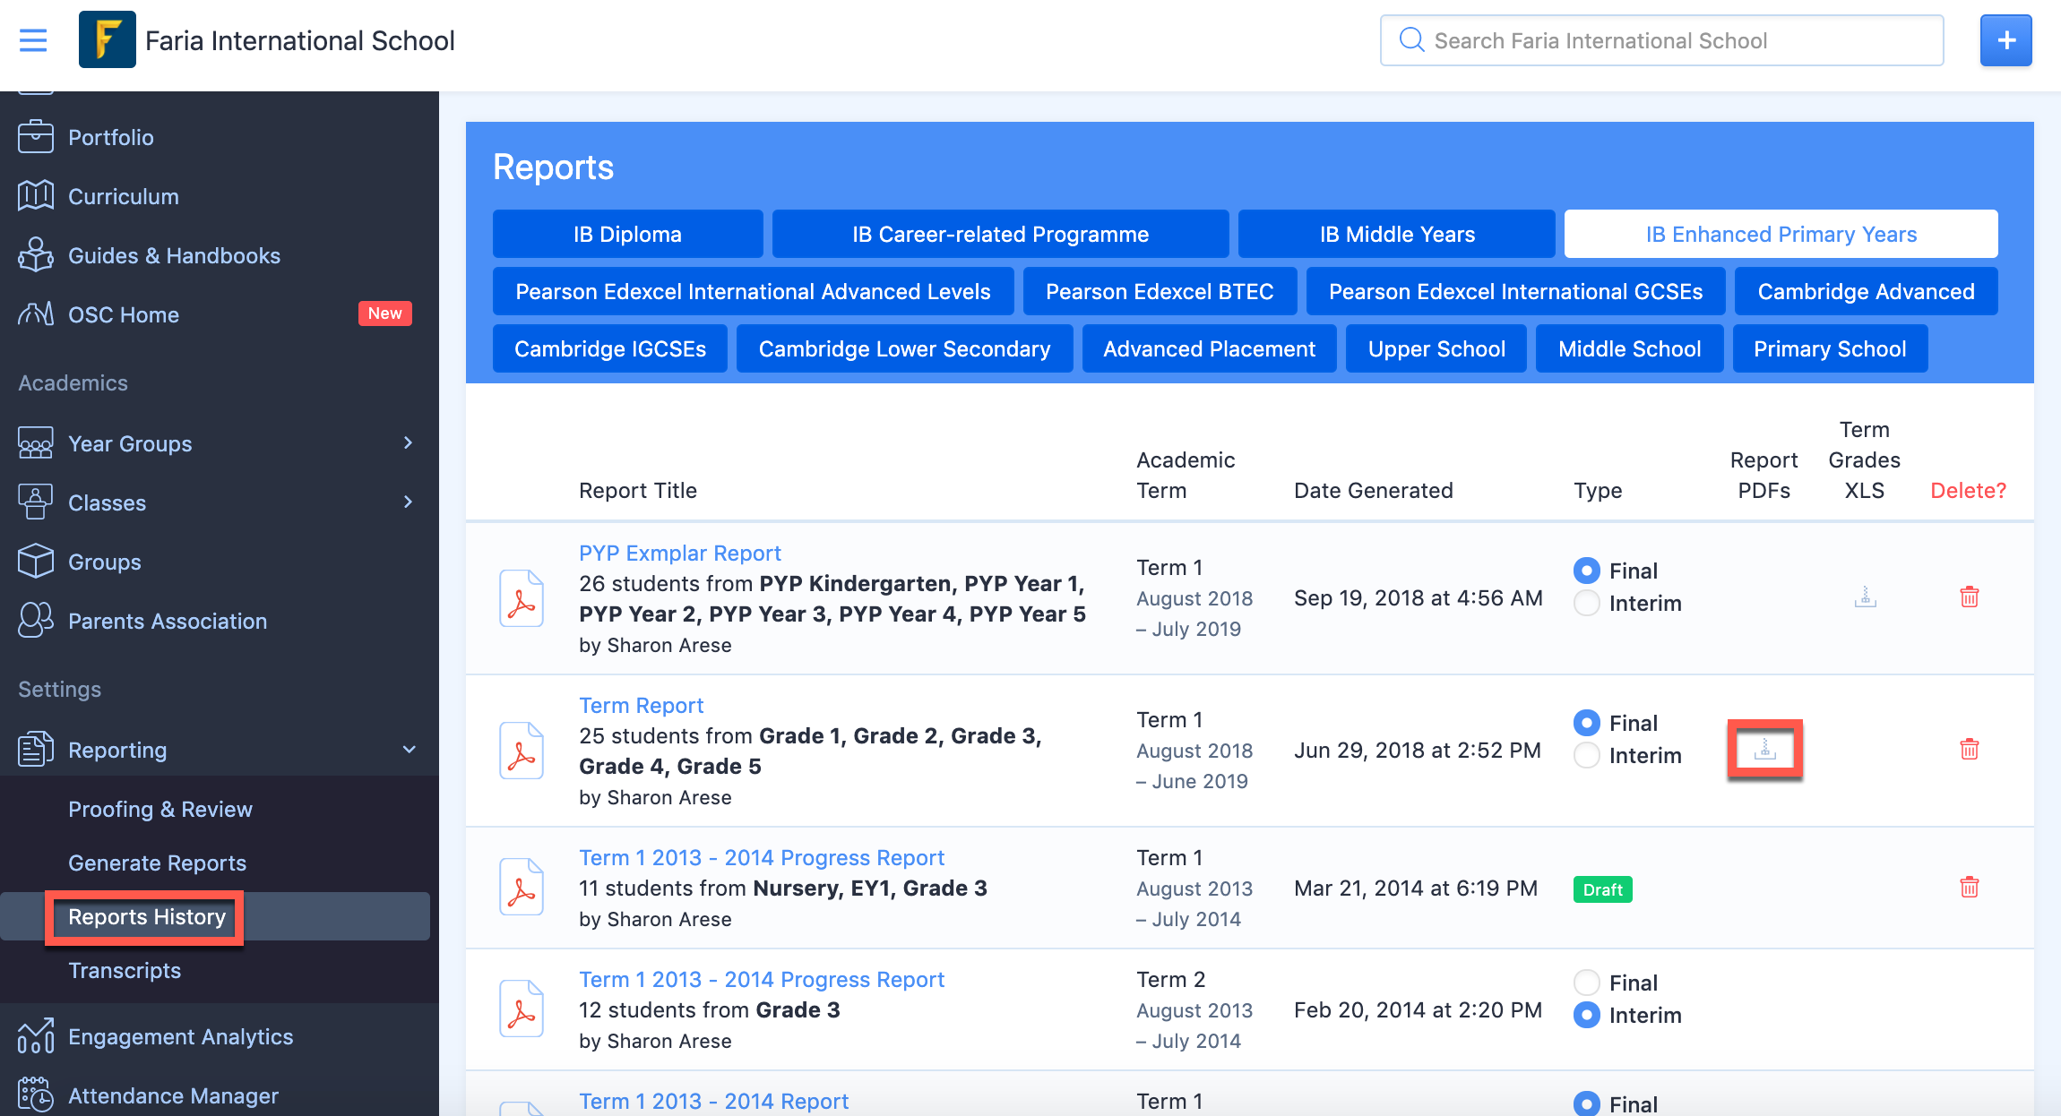Switch to Cambridge IGCSEs tab
Screen dimensions: 2061x1116
pyautogui.click(x=610, y=348)
